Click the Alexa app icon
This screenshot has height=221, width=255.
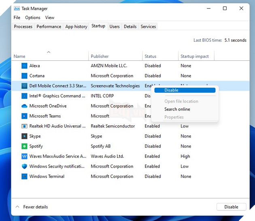pos(24,66)
